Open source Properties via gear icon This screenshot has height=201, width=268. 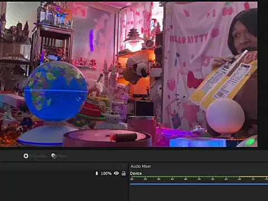click(x=26, y=156)
